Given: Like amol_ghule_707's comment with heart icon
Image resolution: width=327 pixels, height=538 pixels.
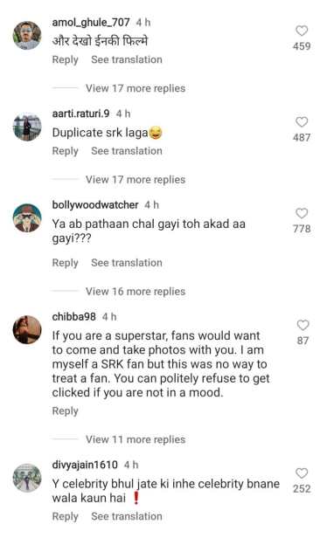Looking at the screenshot, I should (302, 31).
